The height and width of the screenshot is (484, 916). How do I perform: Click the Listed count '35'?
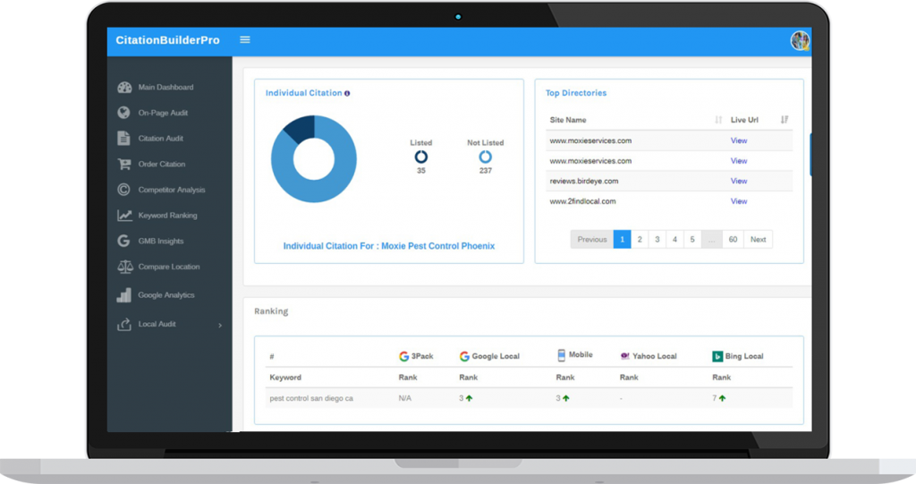click(x=421, y=171)
